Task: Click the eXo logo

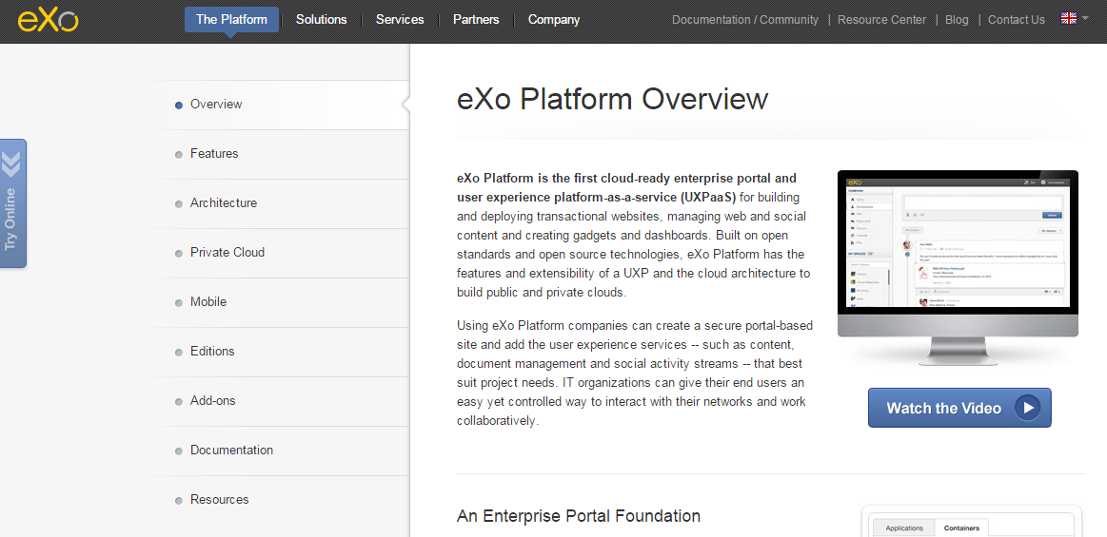Action: [x=48, y=20]
